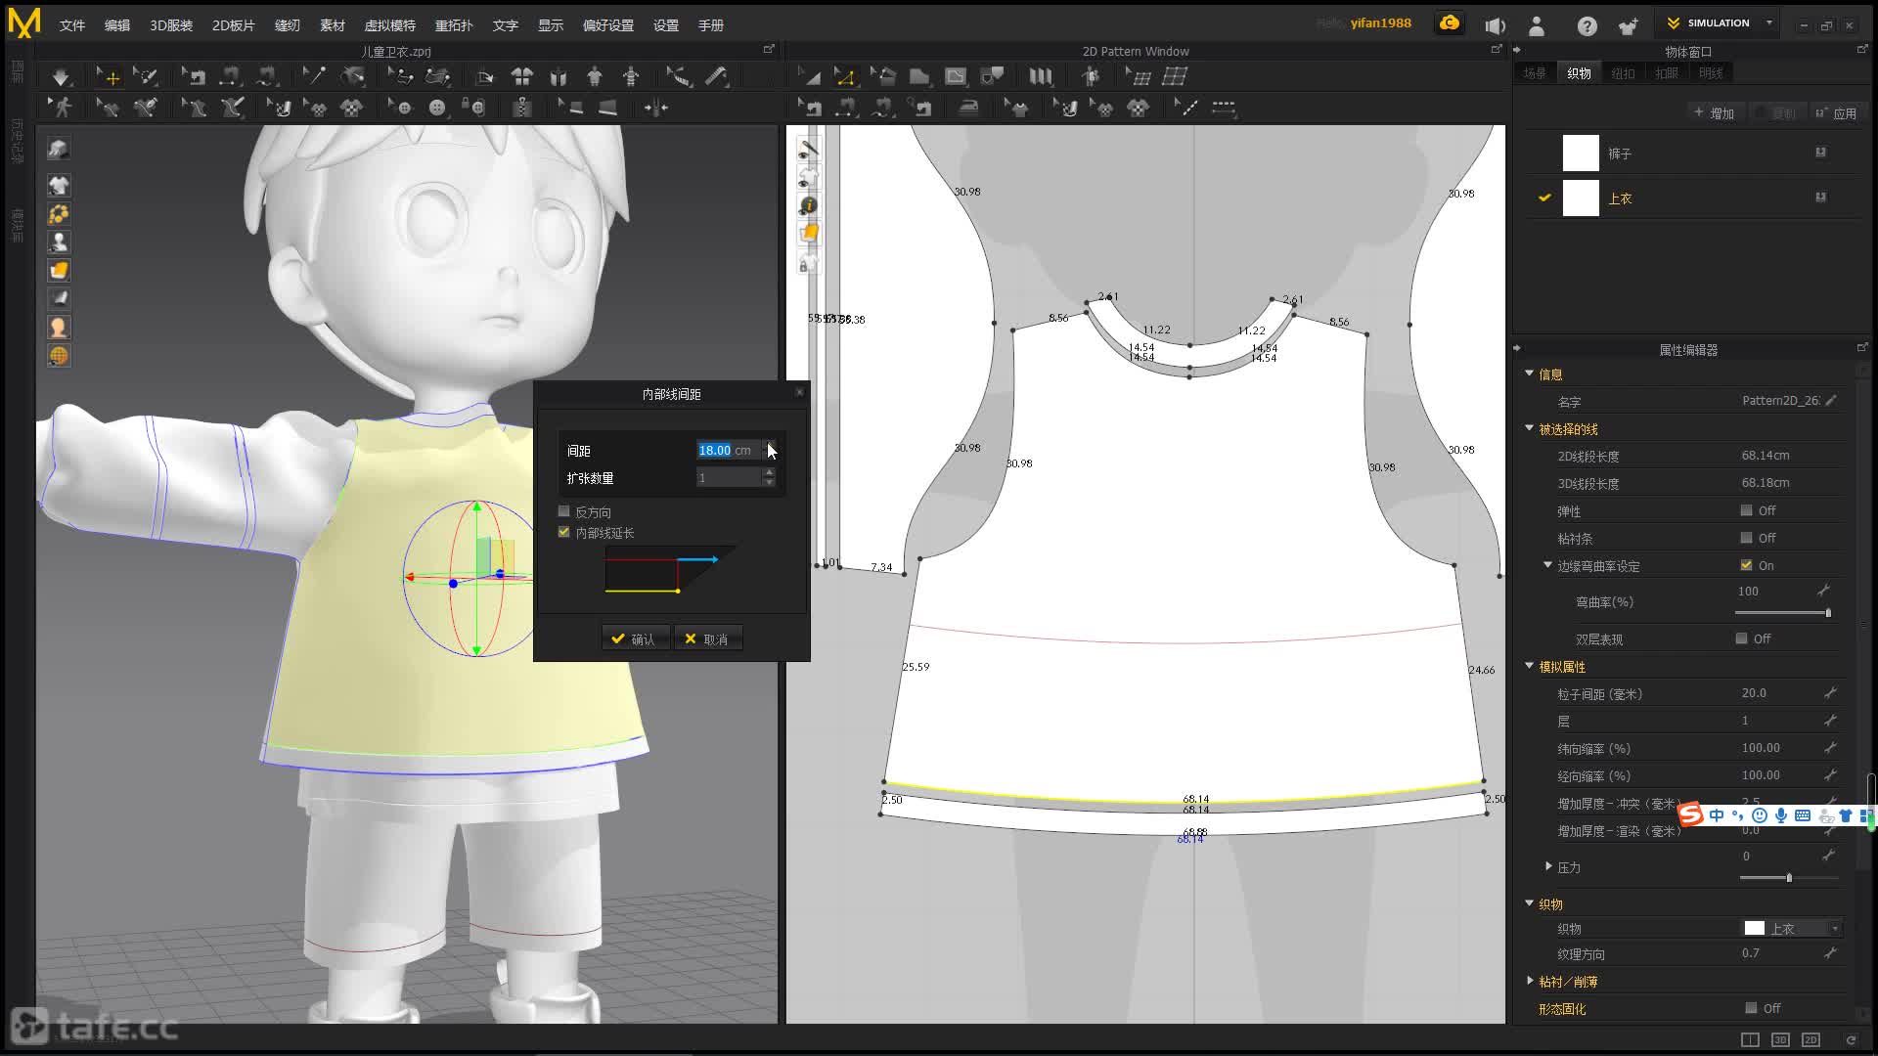
Task: Adjust the 压力 slider
Action: point(1789,878)
